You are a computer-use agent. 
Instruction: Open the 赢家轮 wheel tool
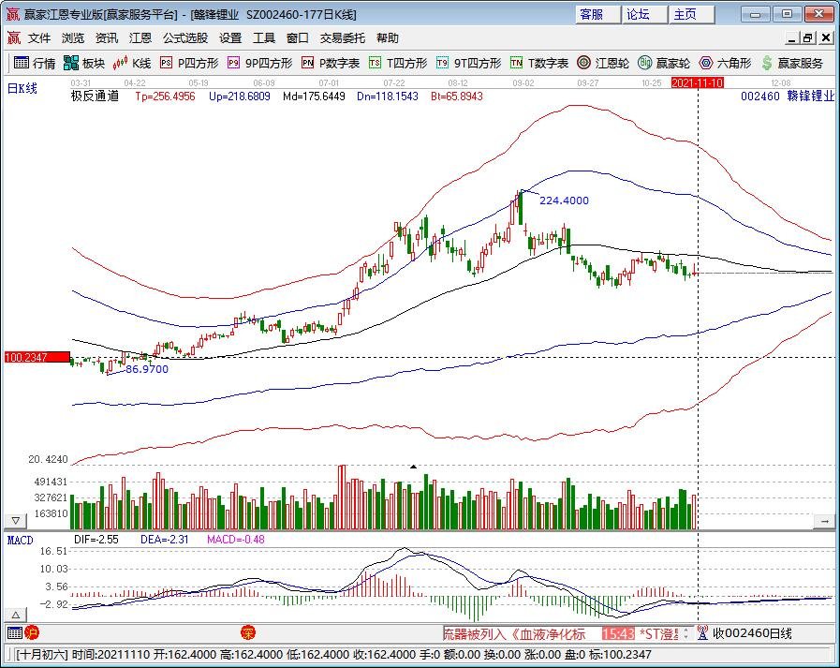coord(663,64)
